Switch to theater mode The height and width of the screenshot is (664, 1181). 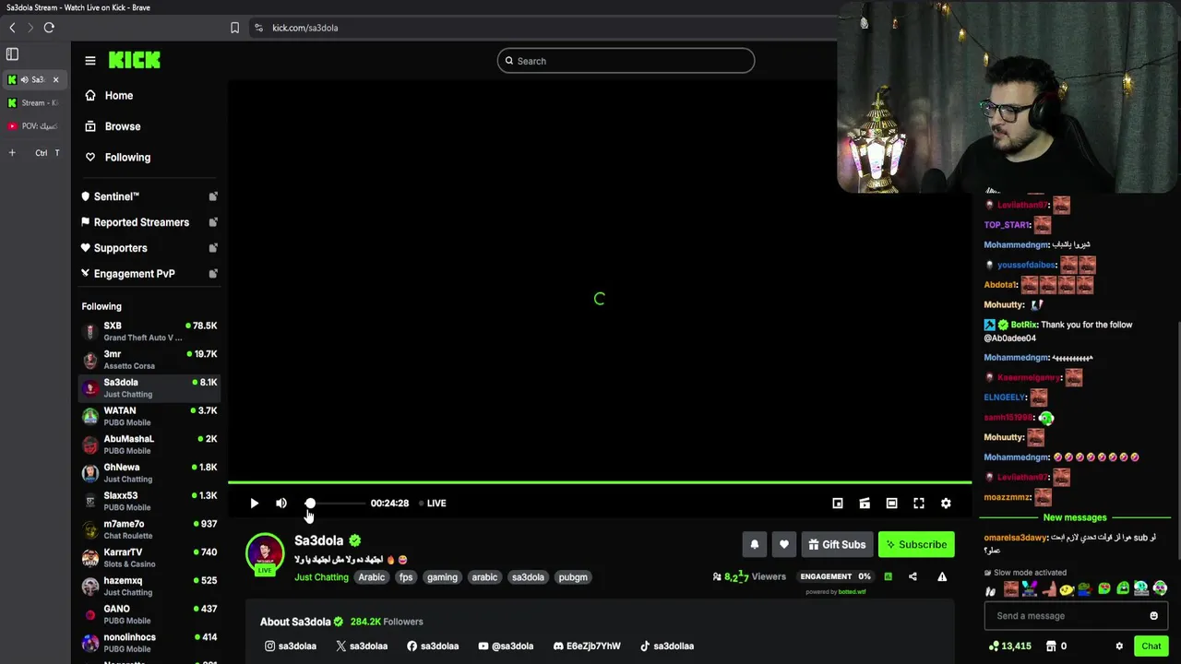[x=891, y=504]
